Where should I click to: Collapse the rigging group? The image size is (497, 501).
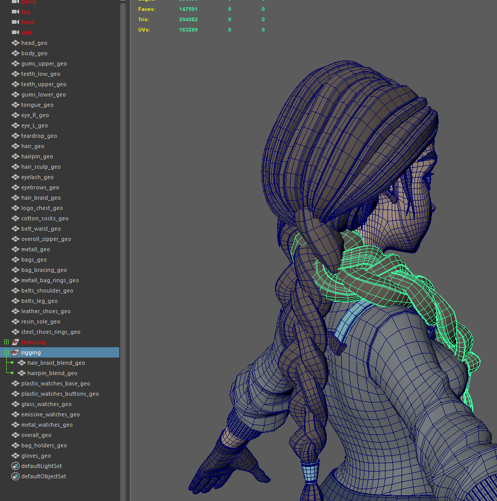coord(6,352)
